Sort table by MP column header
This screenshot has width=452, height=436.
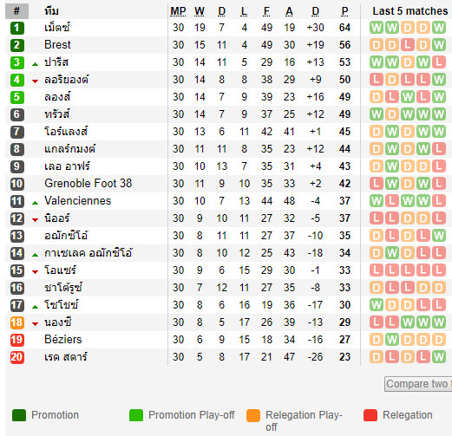tap(178, 11)
